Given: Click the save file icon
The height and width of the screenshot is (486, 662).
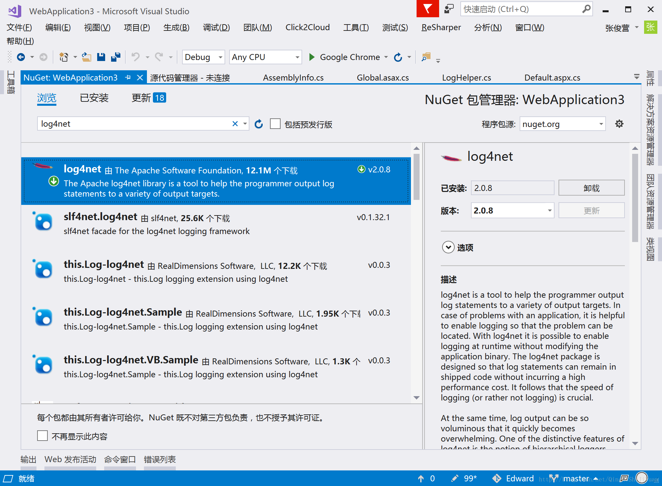Looking at the screenshot, I should tap(101, 57).
